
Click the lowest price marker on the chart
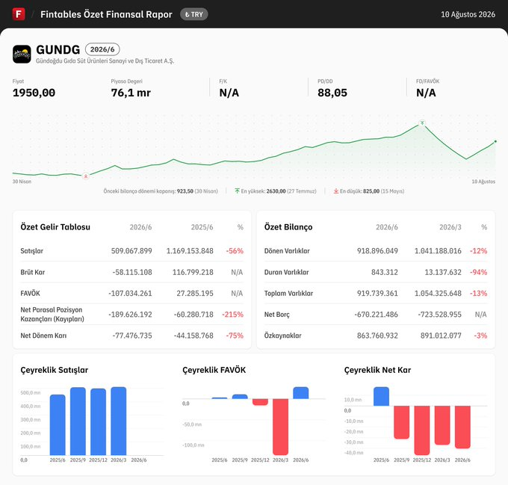point(85,176)
